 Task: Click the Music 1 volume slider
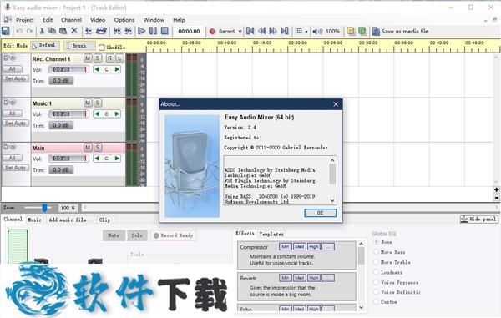point(68,114)
